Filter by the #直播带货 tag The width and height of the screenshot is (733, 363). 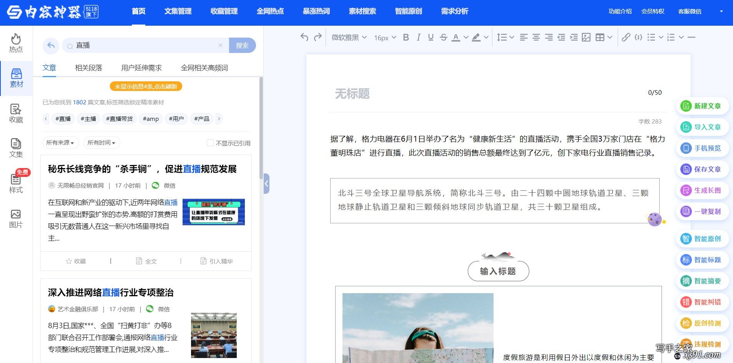click(120, 119)
